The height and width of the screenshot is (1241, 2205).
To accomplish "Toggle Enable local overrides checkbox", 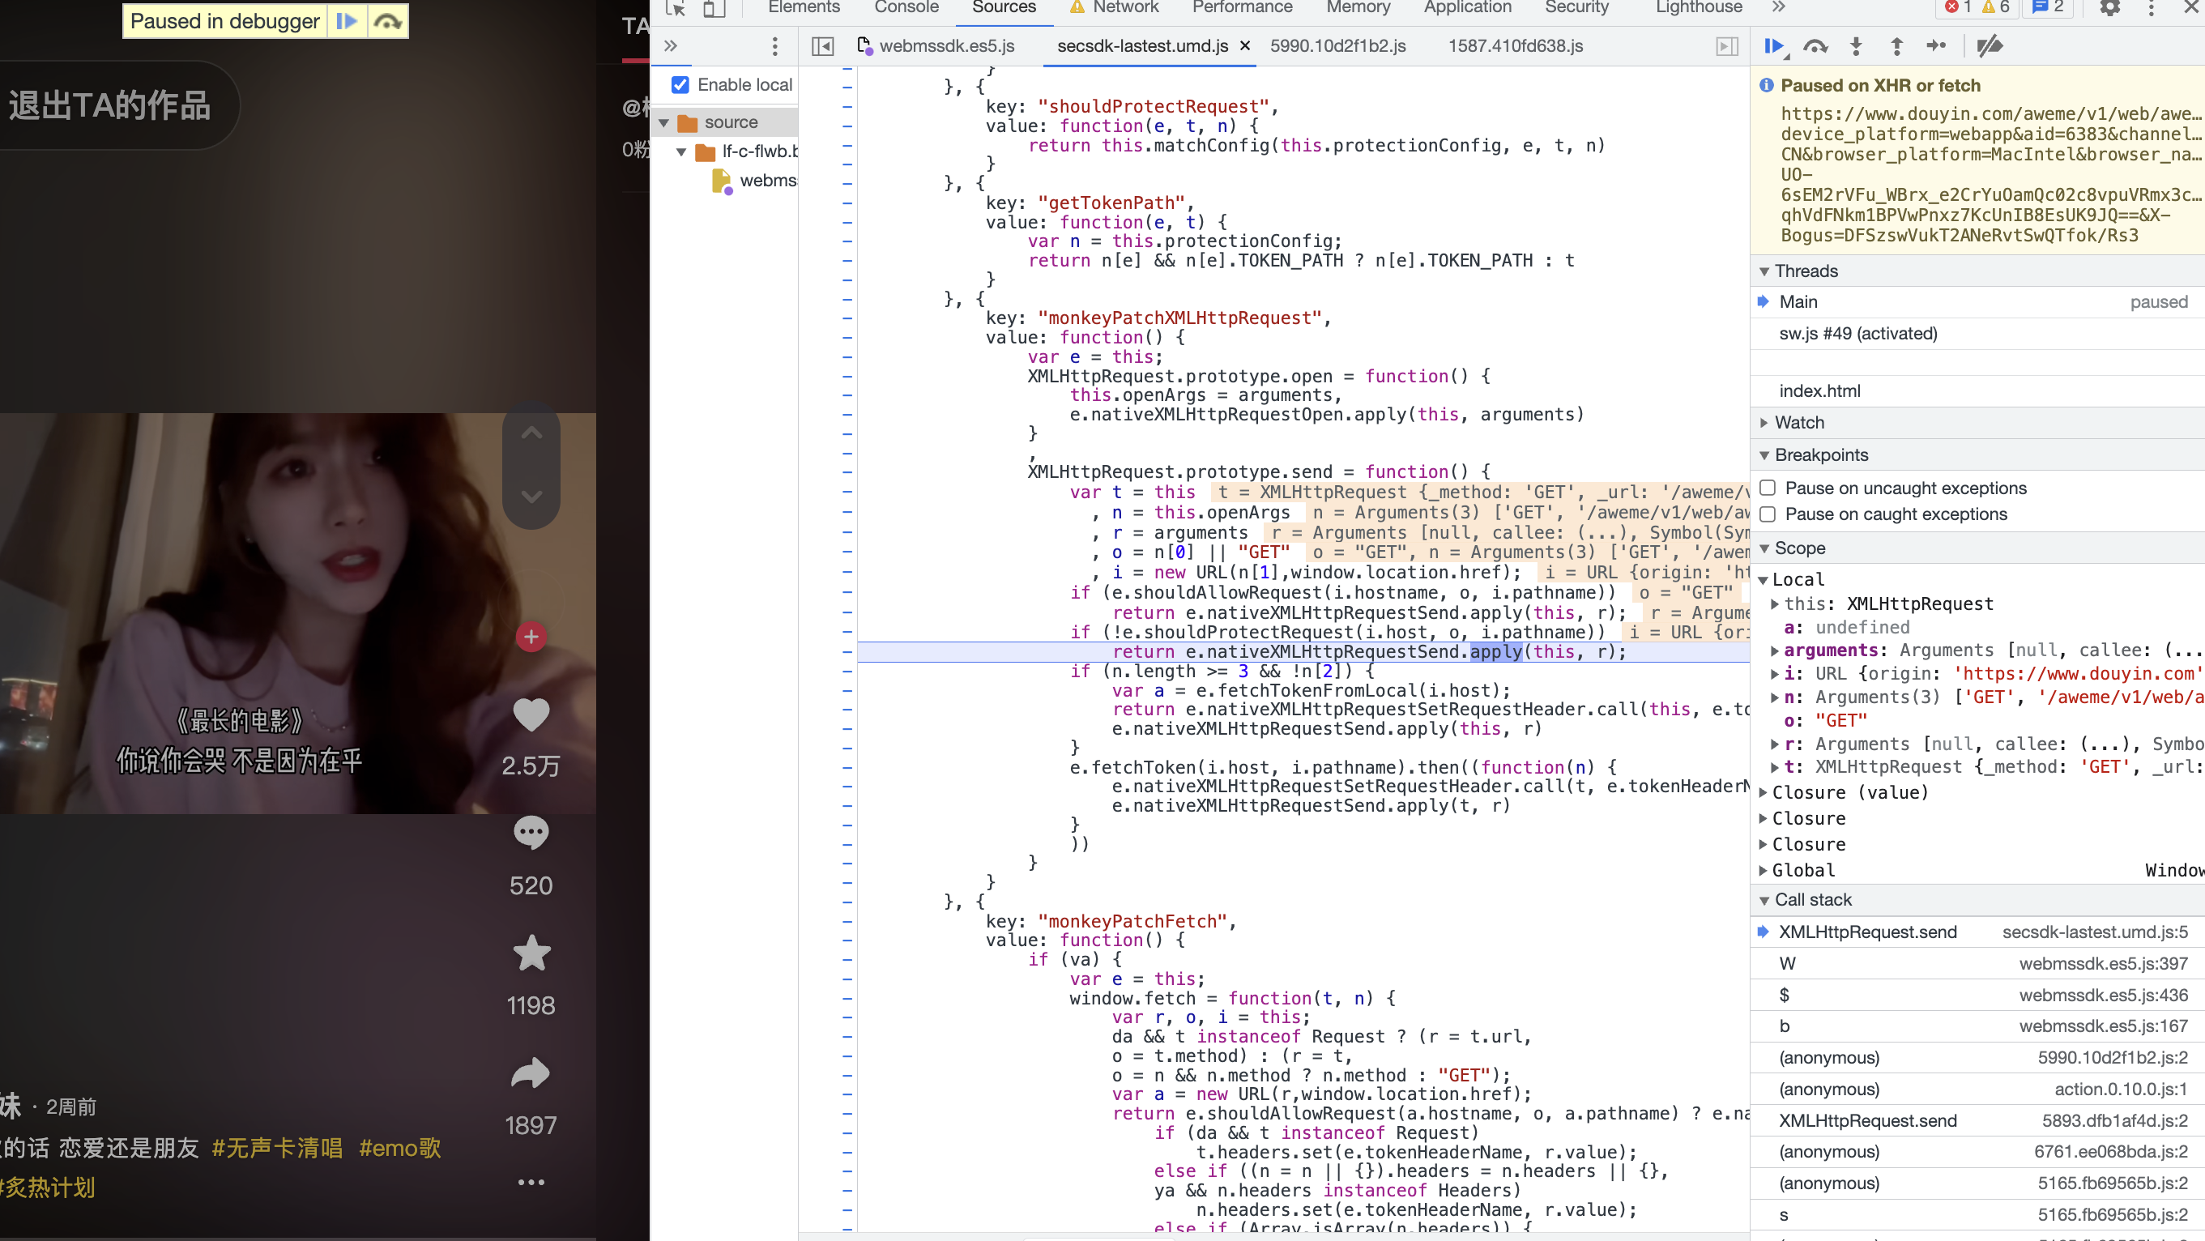I will tap(680, 85).
